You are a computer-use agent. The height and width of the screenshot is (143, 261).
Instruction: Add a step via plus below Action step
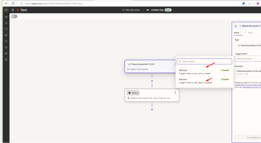point(152,109)
